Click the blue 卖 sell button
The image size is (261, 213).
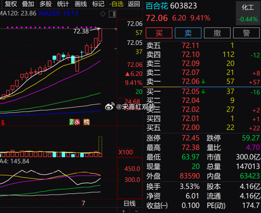(x=188, y=33)
